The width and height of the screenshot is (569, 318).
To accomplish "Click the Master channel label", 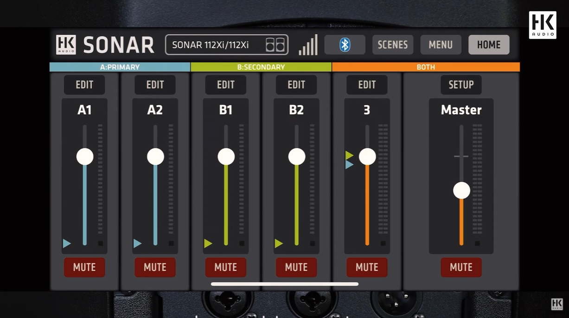I will coord(461,110).
